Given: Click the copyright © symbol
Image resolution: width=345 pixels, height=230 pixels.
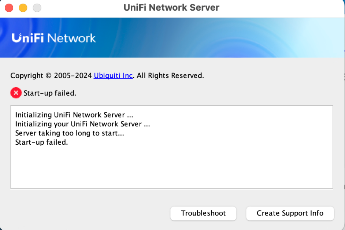Looking at the screenshot, I should tap(48, 76).
